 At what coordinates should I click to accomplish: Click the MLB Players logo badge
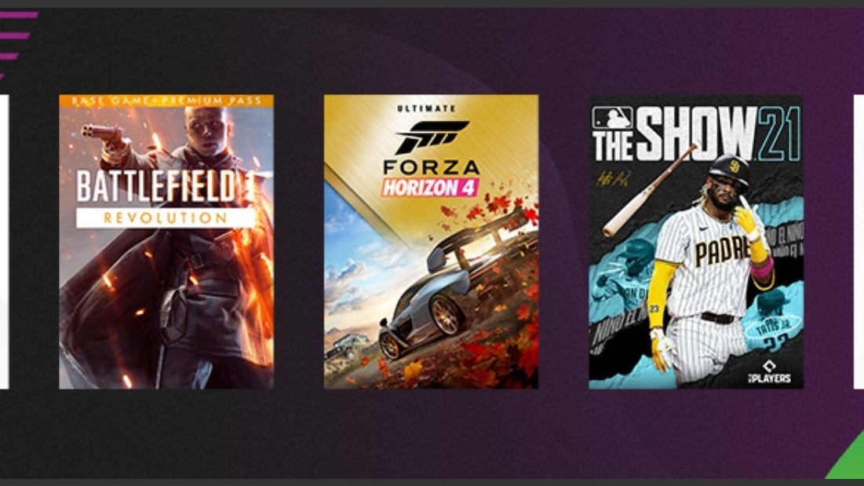tap(770, 372)
